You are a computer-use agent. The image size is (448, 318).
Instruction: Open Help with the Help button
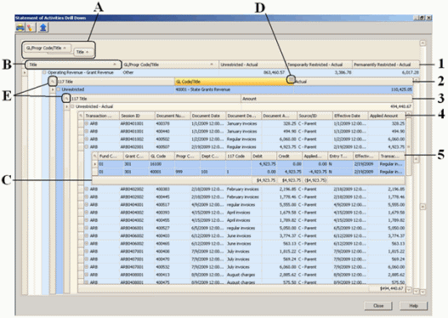pos(413,306)
